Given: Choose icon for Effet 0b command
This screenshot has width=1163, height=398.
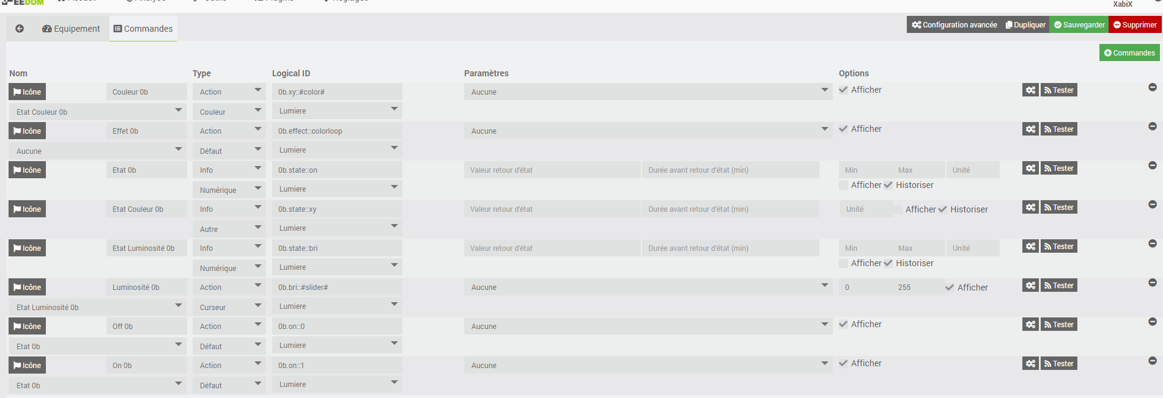Looking at the screenshot, I should click(x=27, y=131).
